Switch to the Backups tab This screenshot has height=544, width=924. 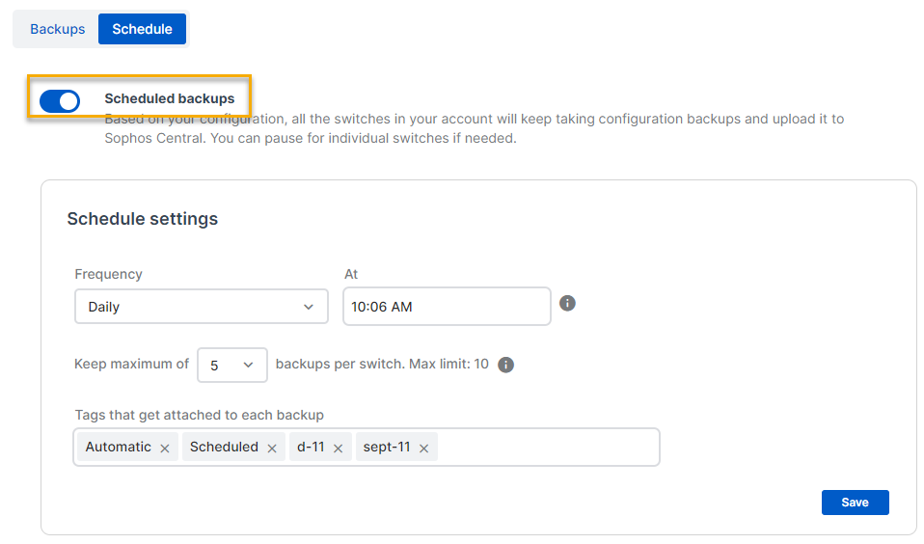[58, 29]
